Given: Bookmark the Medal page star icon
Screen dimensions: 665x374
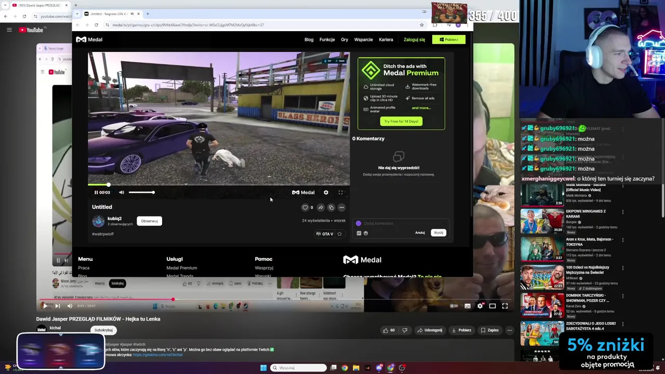Looking at the screenshot, I should point(421,25).
